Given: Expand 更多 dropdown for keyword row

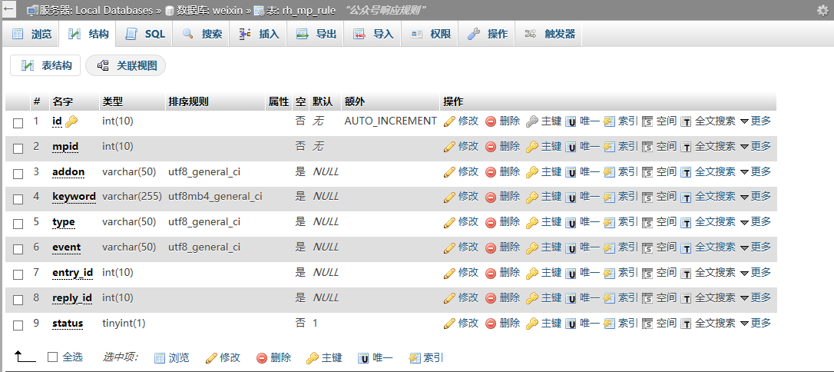Looking at the screenshot, I should [756, 197].
